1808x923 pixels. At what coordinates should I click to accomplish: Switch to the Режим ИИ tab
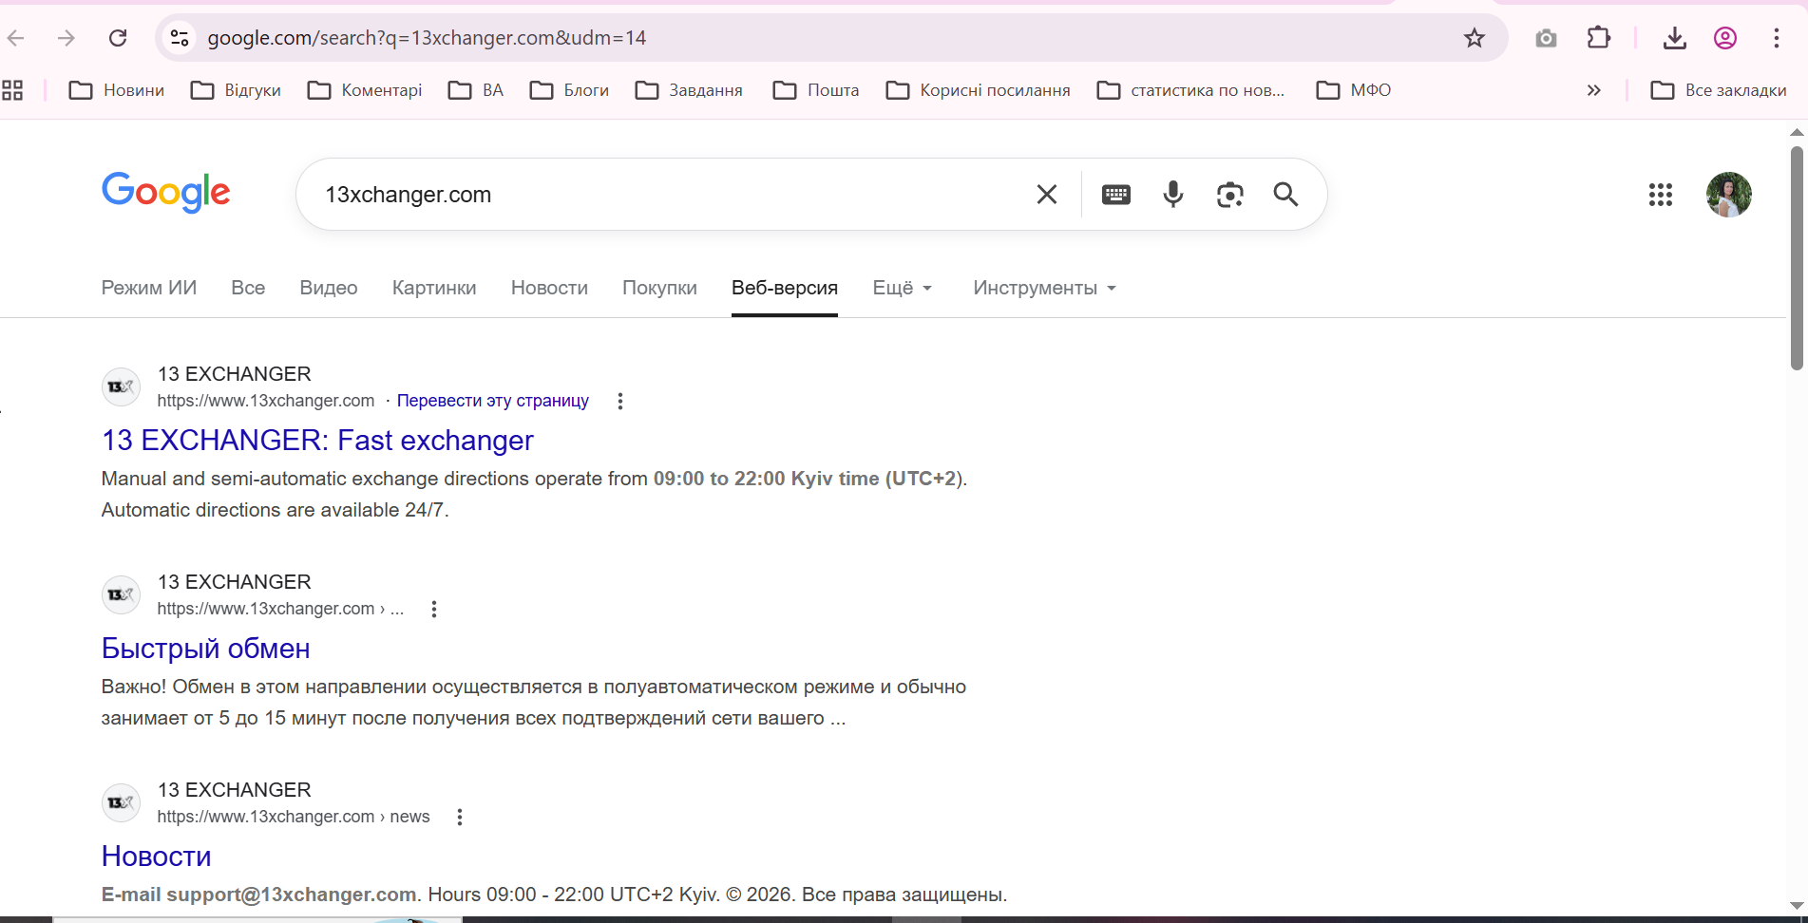tap(149, 288)
